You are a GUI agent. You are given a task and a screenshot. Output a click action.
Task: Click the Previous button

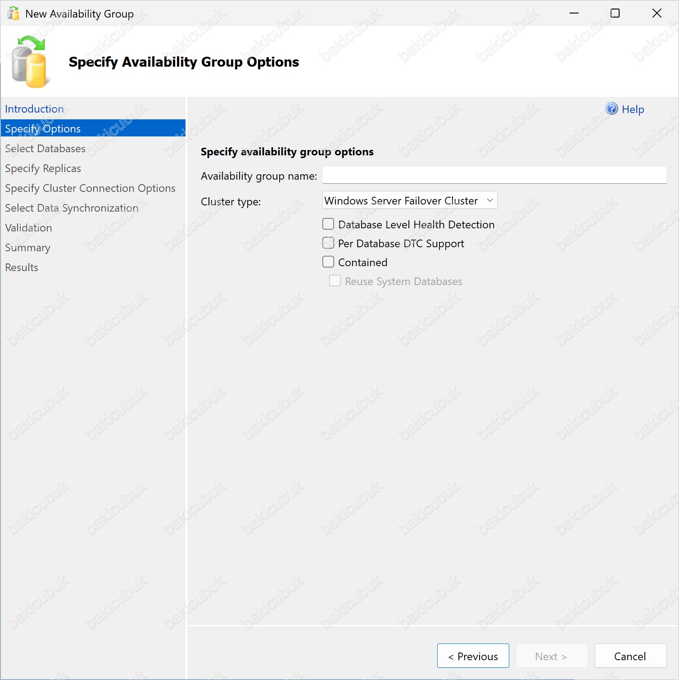pyautogui.click(x=473, y=656)
